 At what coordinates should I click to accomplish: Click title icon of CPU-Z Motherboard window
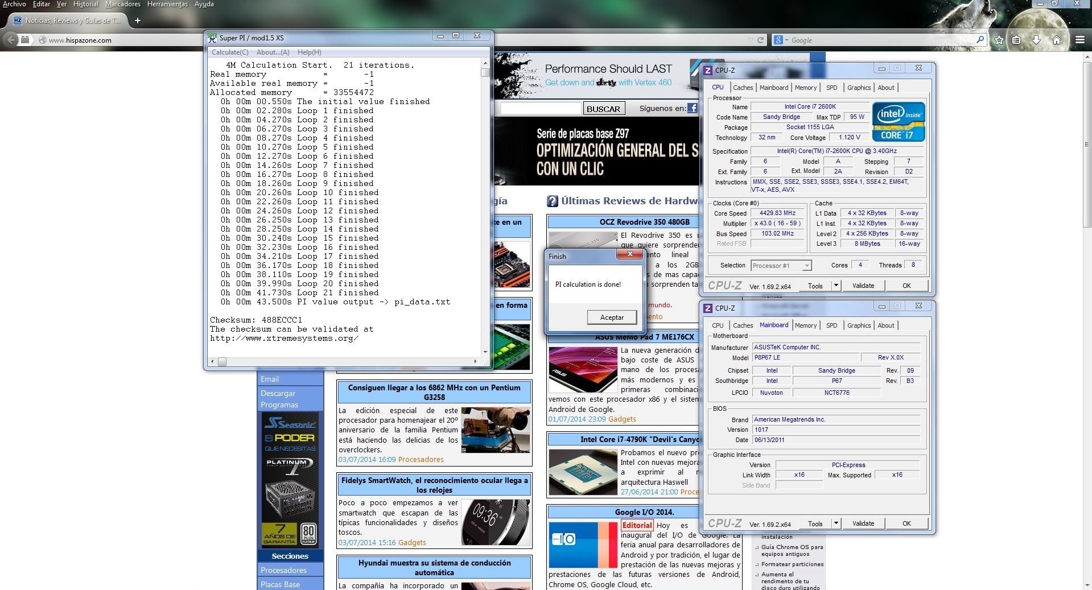[x=708, y=308]
